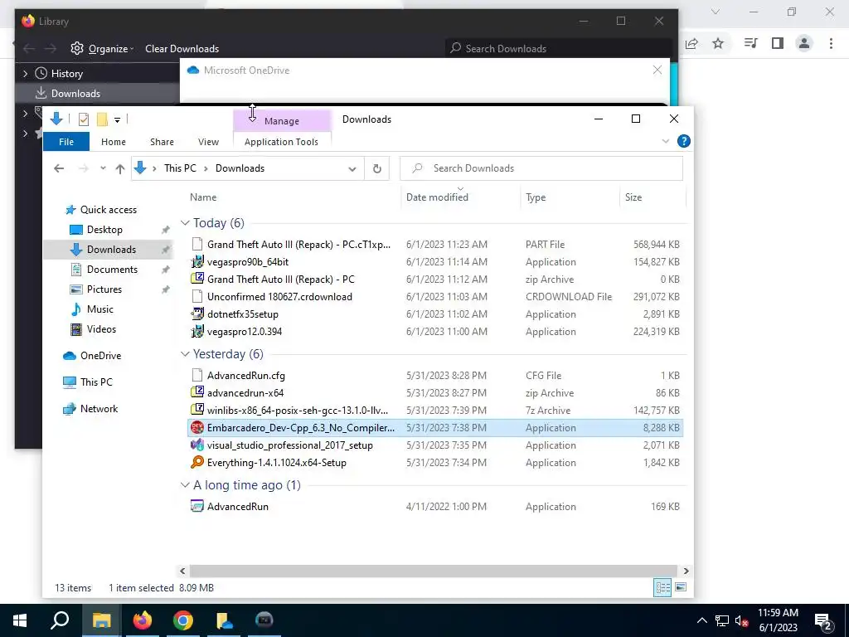Select visual_studio_professional_2017_setup file icon
The height and width of the screenshot is (637, 849).
197,445
